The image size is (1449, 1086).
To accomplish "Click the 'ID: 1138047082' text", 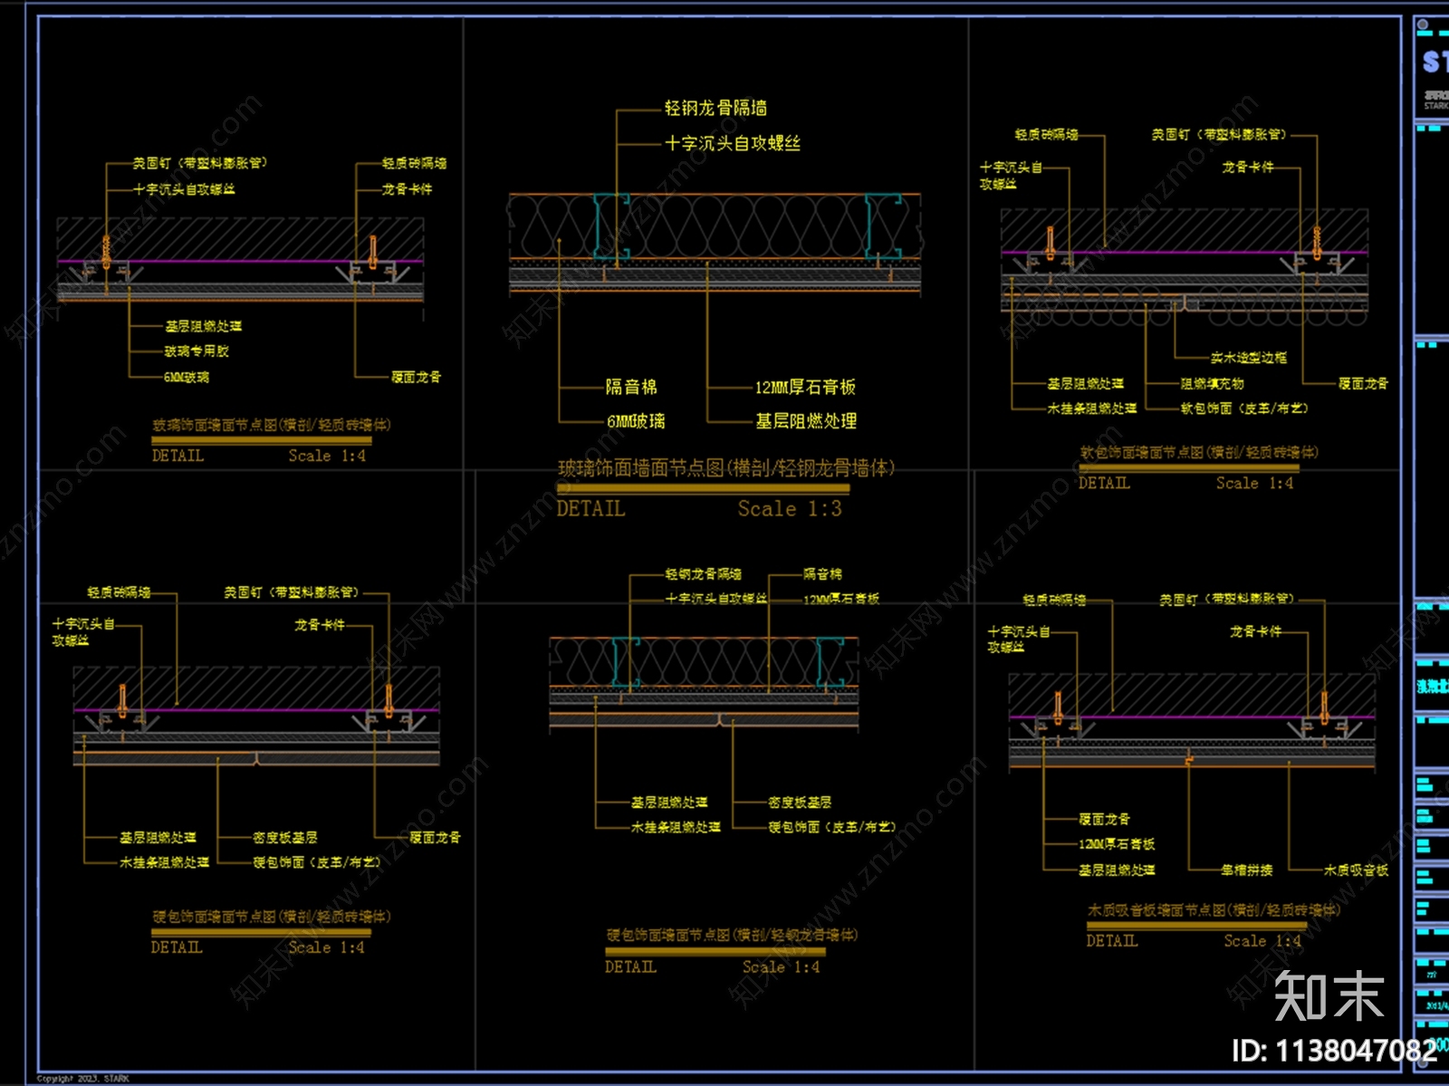I will (1334, 1051).
